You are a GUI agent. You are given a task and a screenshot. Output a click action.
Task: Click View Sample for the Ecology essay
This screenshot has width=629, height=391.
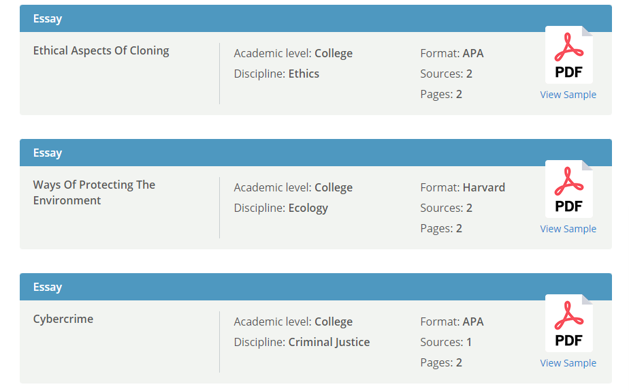click(568, 229)
